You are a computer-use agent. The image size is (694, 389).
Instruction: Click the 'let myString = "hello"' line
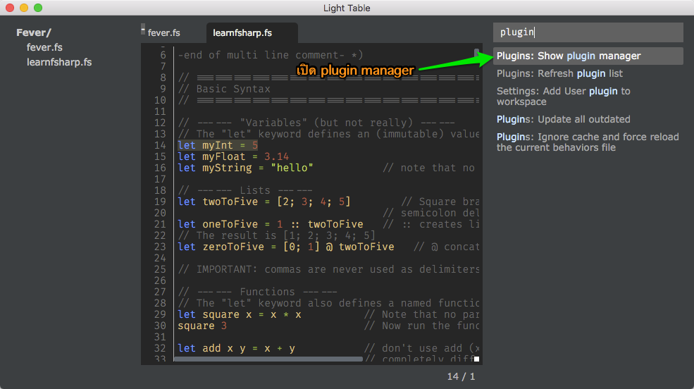(245, 168)
